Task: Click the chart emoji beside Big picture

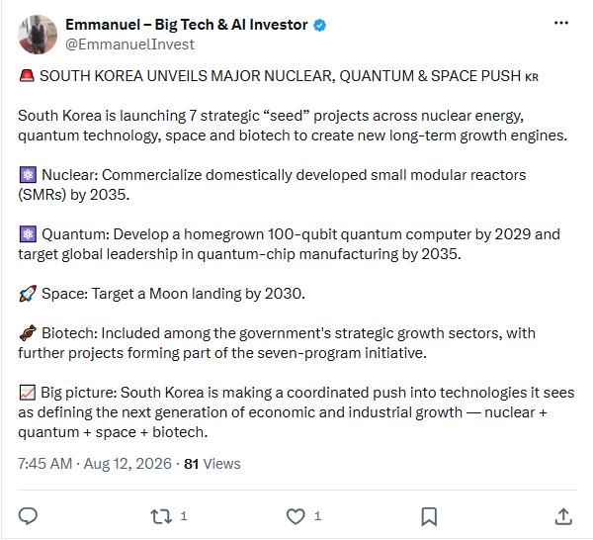Action: pos(28,393)
